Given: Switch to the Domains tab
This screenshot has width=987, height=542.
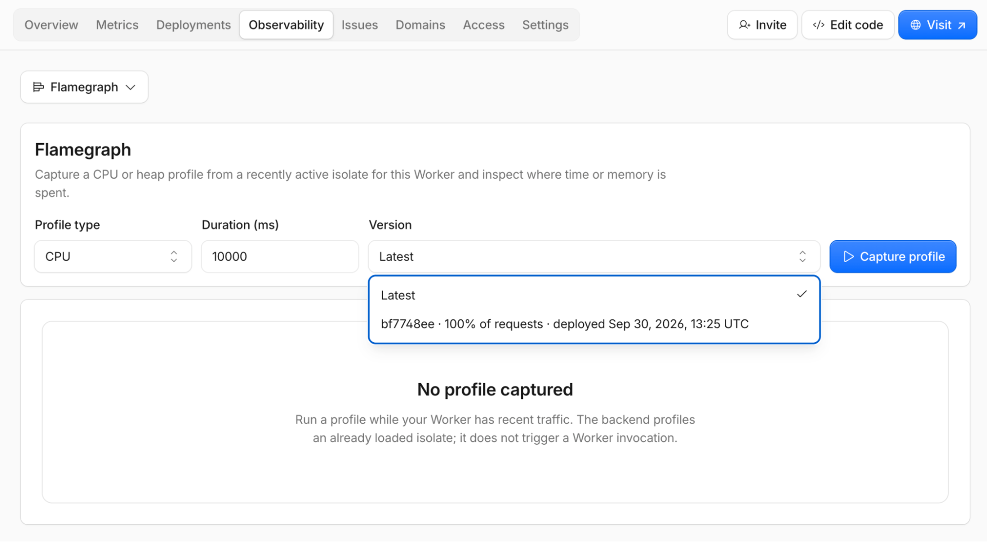Looking at the screenshot, I should coord(420,25).
